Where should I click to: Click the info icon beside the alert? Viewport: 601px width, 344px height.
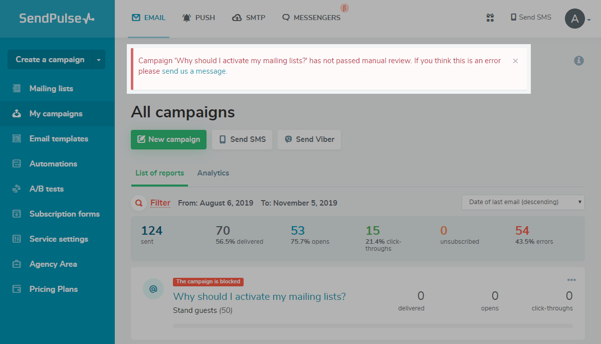(x=579, y=61)
